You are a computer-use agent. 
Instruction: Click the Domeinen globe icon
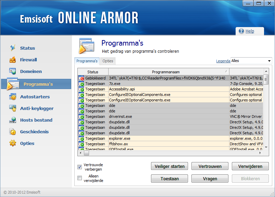pos(13,71)
